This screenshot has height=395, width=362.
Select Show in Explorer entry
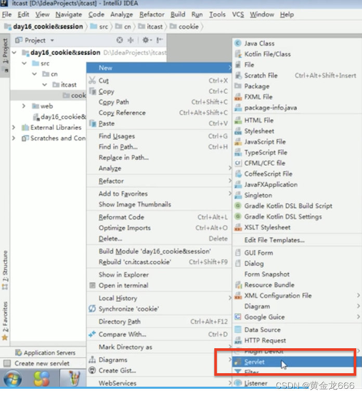159,274
